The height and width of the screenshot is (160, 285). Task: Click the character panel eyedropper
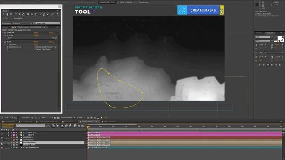(275, 37)
